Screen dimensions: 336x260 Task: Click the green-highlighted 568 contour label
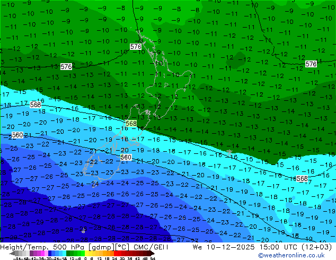coord(131,123)
